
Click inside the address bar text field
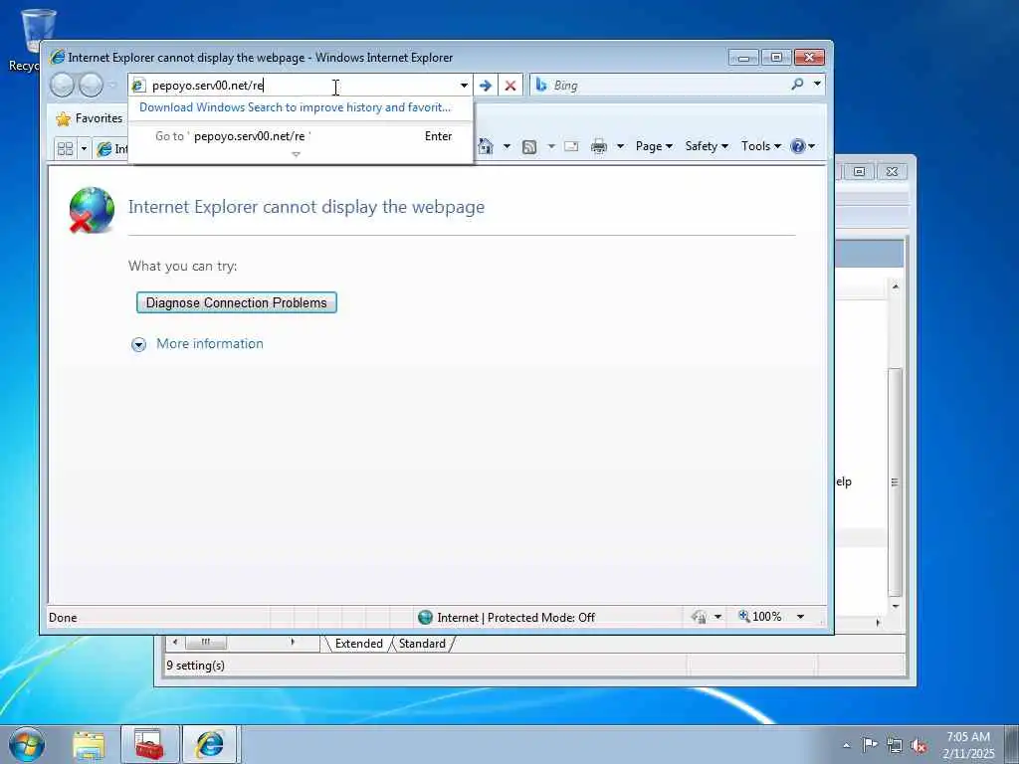pos(303,86)
